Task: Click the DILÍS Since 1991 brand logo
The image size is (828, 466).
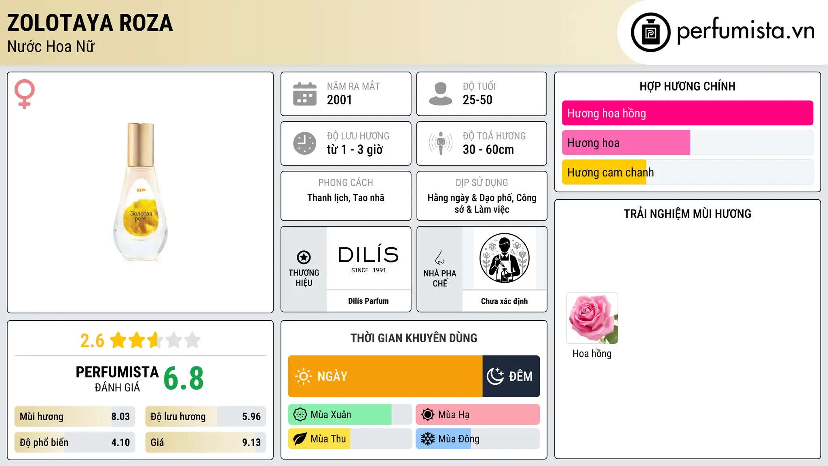Action: click(368, 258)
